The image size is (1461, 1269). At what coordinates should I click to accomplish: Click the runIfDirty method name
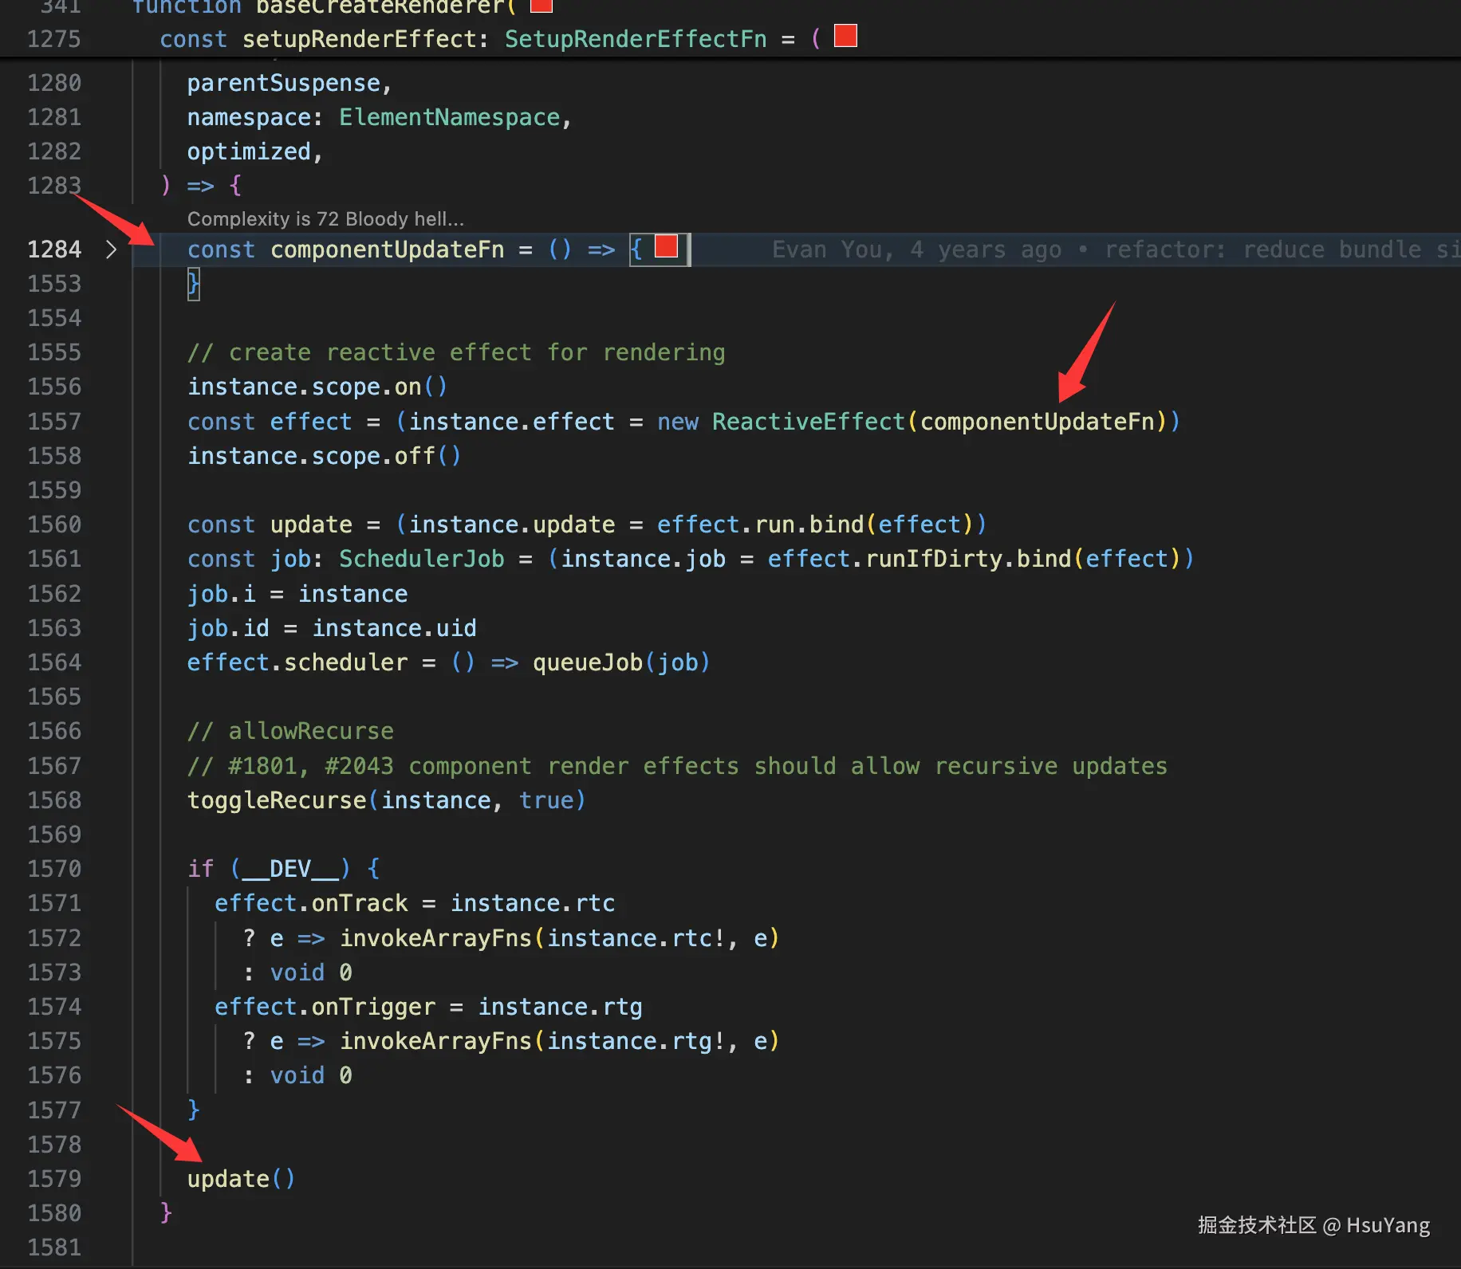(x=934, y=559)
